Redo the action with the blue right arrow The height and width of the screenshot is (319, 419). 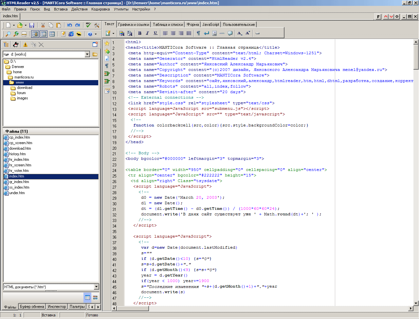click(x=78, y=25)
